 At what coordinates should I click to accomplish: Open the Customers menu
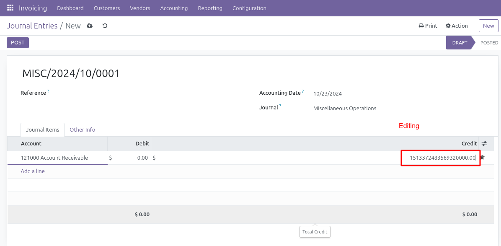click(x=107, y=8)
